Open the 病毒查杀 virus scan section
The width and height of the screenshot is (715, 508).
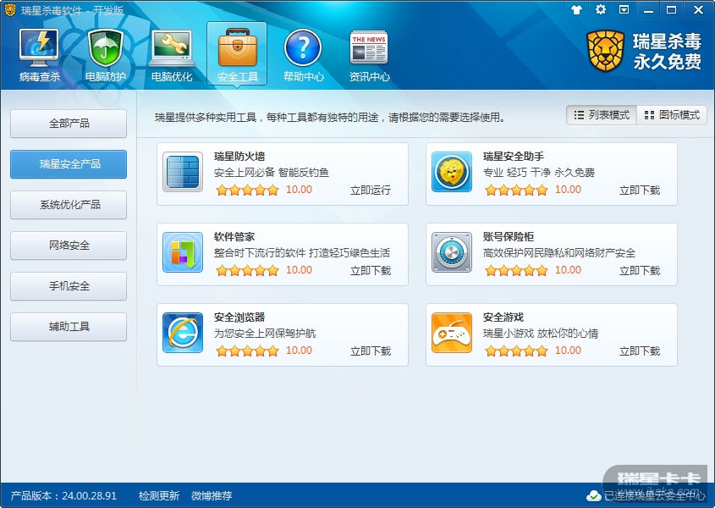[x=39, y=55]
